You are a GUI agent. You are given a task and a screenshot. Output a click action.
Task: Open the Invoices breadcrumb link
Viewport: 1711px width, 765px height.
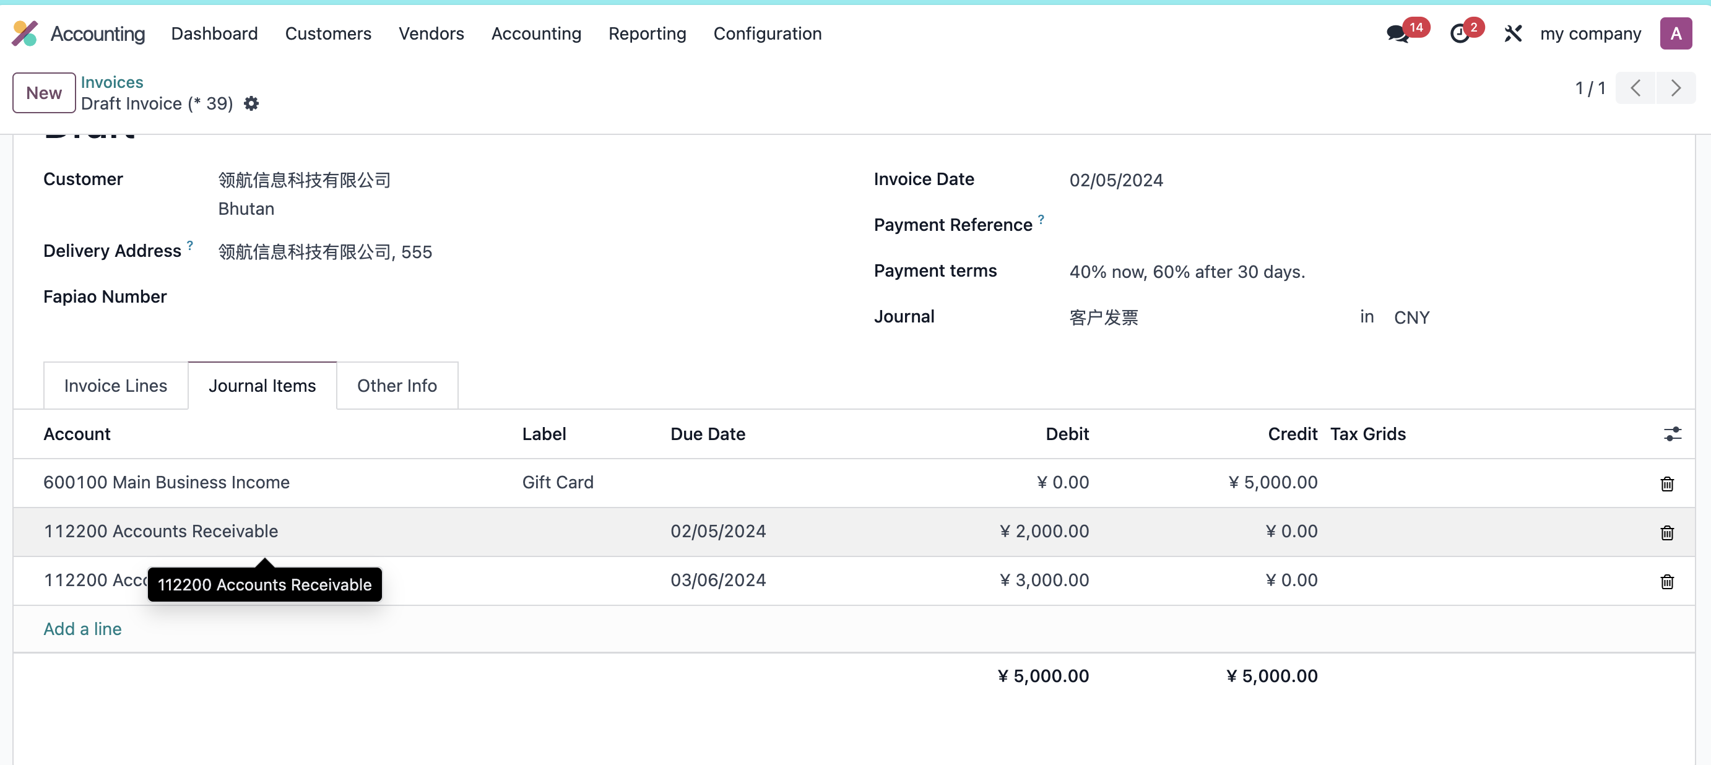pos(111,82)
